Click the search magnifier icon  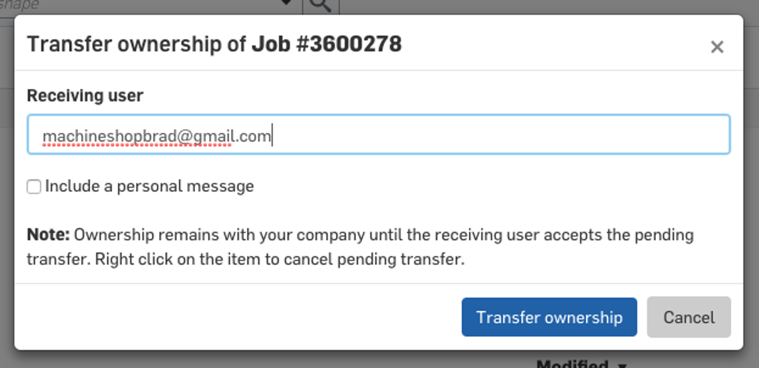tap(321, 5)
